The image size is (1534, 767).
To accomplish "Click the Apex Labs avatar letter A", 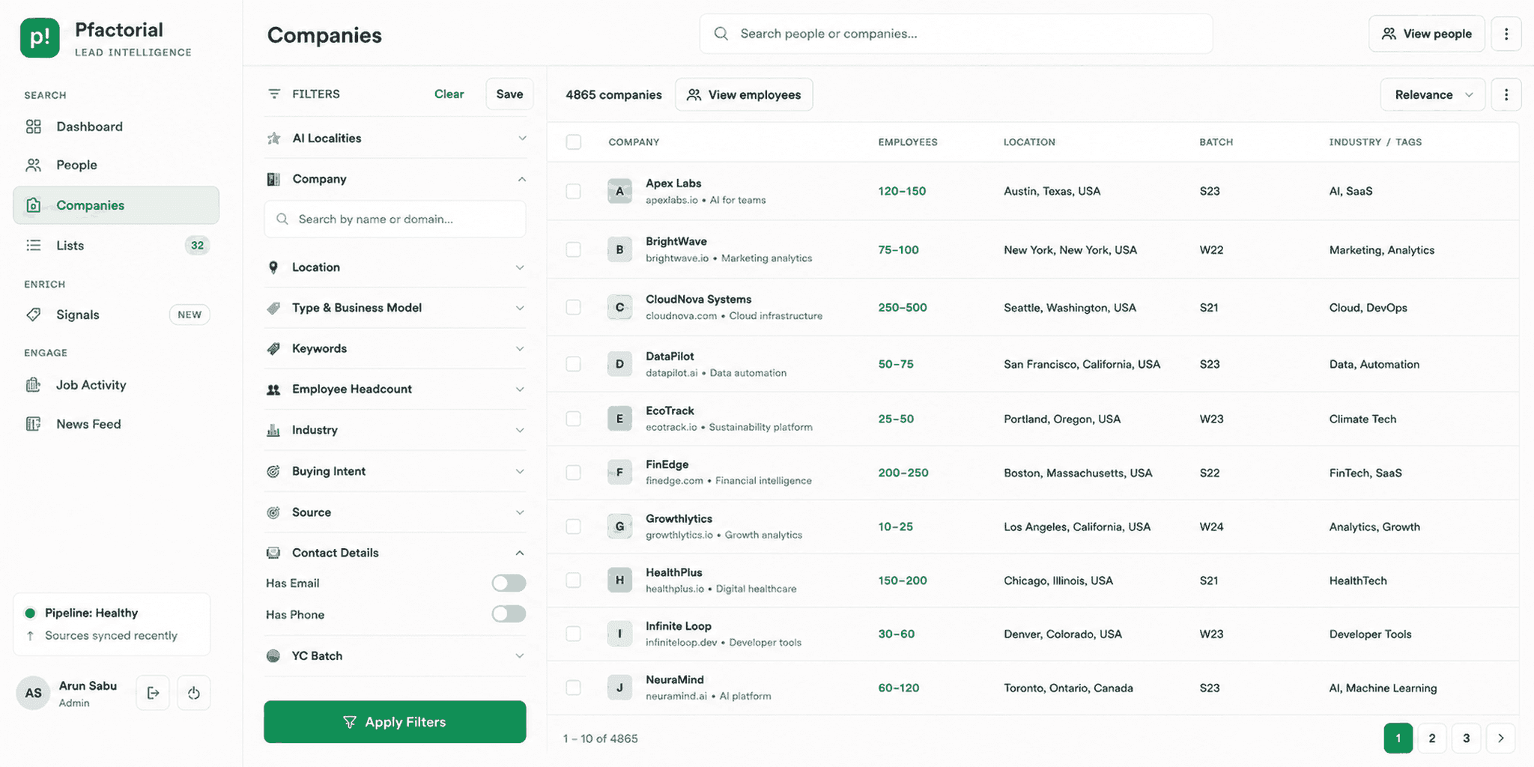I will (x=619, y=191).
